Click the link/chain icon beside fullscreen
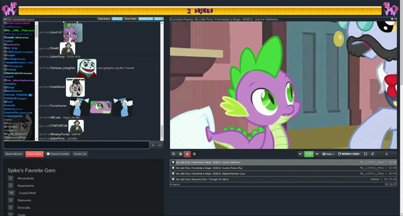Image resolution: width=403 pixels, height=216 pixels. click(372, 154)
